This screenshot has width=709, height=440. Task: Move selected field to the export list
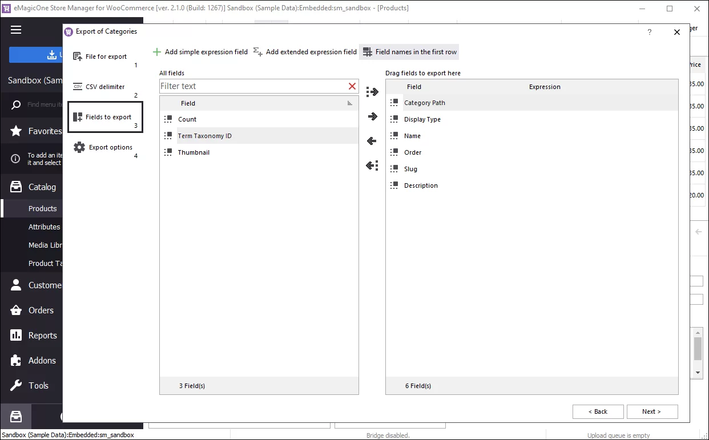pyautogui.click(x=372, y=116)
